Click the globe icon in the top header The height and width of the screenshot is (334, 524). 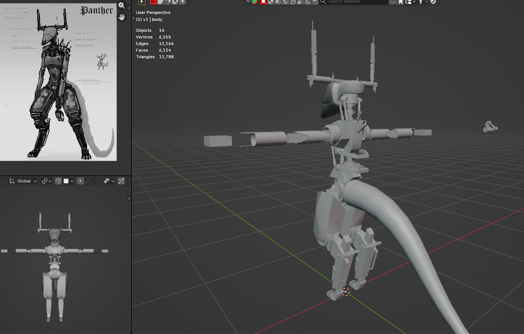(286, 2)
